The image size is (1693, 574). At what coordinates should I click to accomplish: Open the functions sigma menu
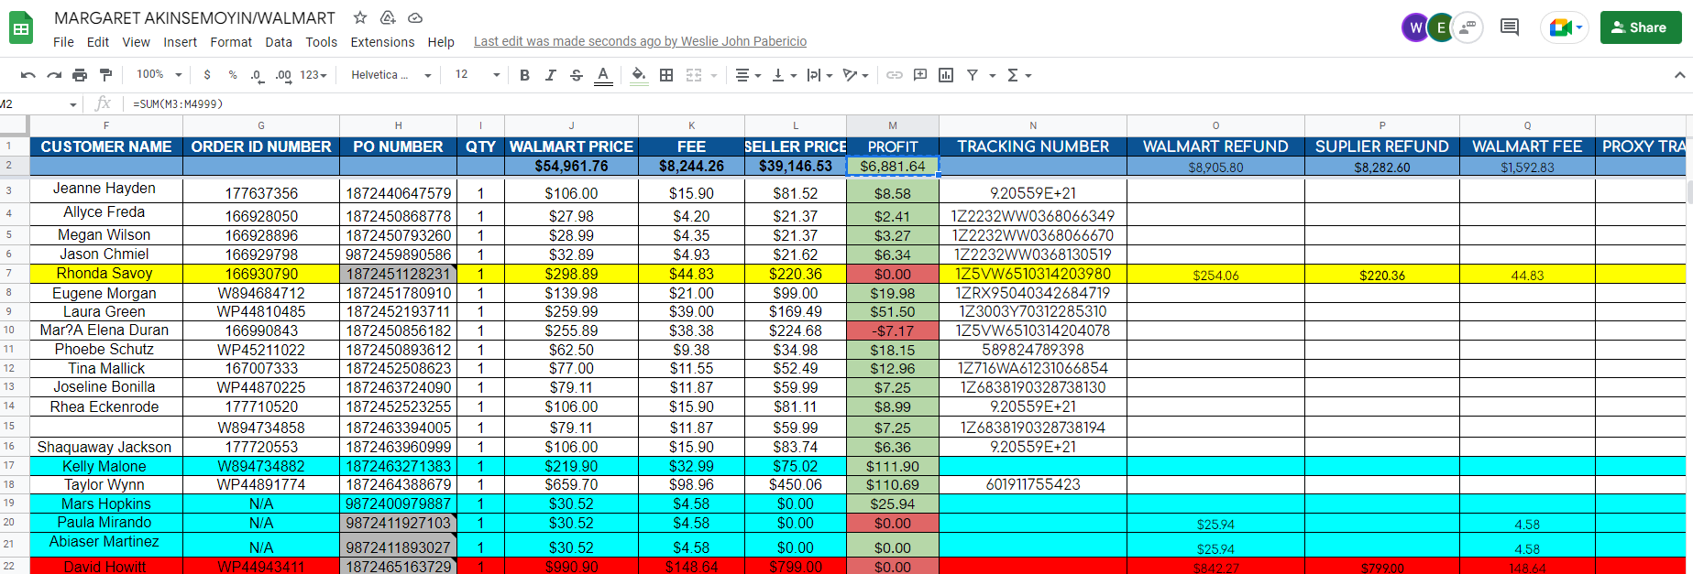[x=1018, y=75]
